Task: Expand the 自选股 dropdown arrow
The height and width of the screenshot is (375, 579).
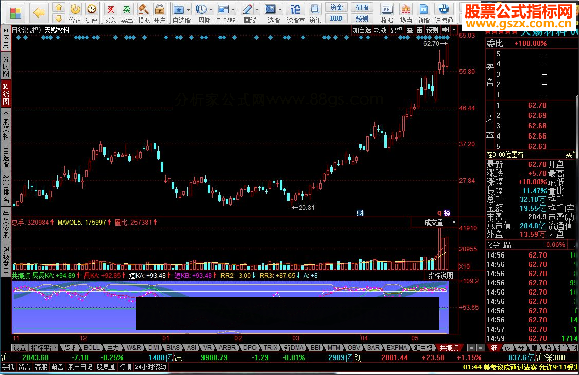Action: pos(189,10)
